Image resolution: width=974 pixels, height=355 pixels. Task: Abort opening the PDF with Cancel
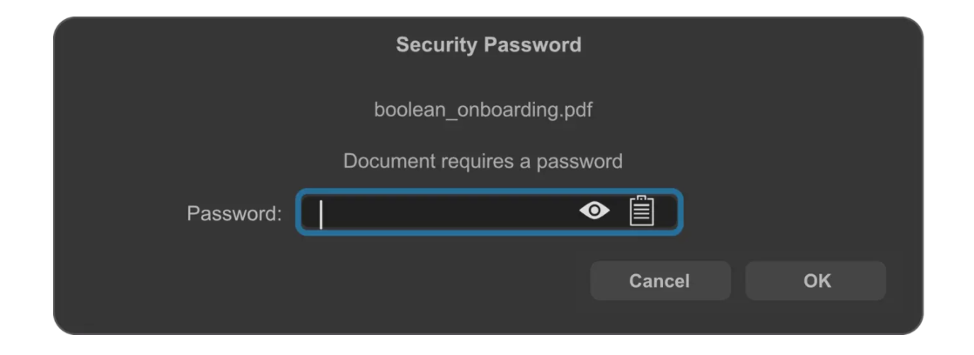659,281
